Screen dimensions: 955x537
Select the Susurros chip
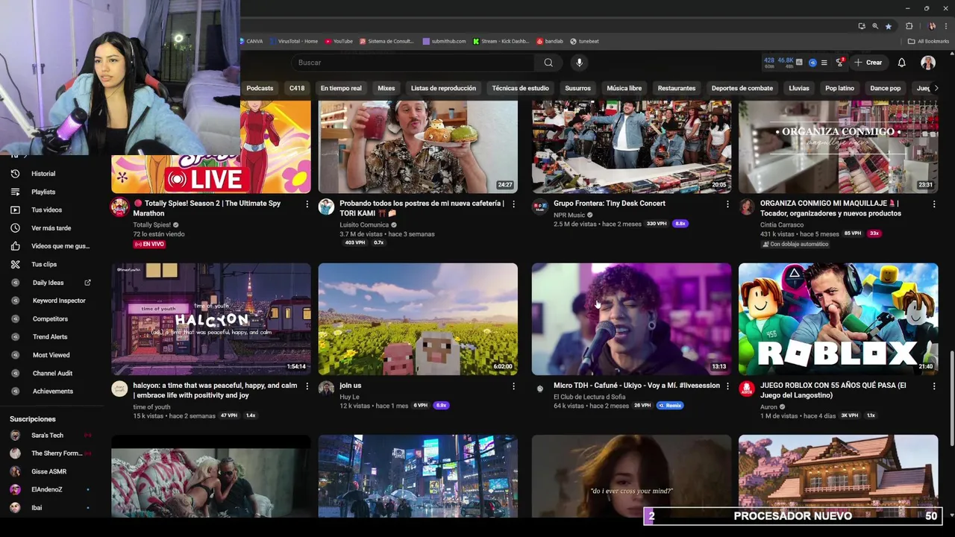point(577,88)
